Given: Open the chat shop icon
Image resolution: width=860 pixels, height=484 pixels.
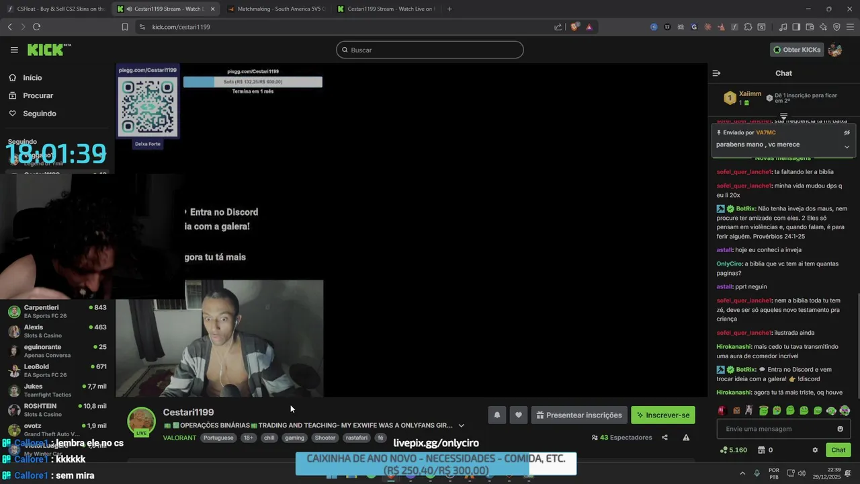Looking at the screenshot, I should [761, 450].
